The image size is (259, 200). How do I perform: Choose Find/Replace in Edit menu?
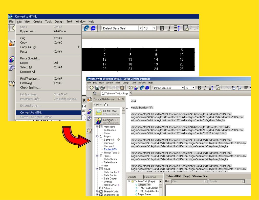pyautogui.click(x=49, y=78)
